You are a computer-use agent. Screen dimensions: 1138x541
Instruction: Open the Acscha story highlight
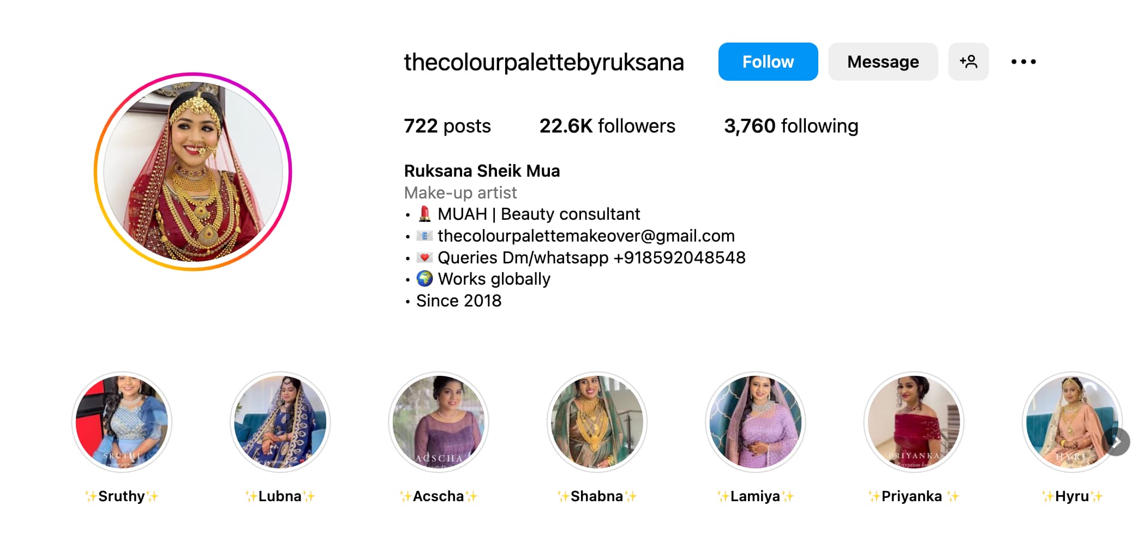point(439,422)
